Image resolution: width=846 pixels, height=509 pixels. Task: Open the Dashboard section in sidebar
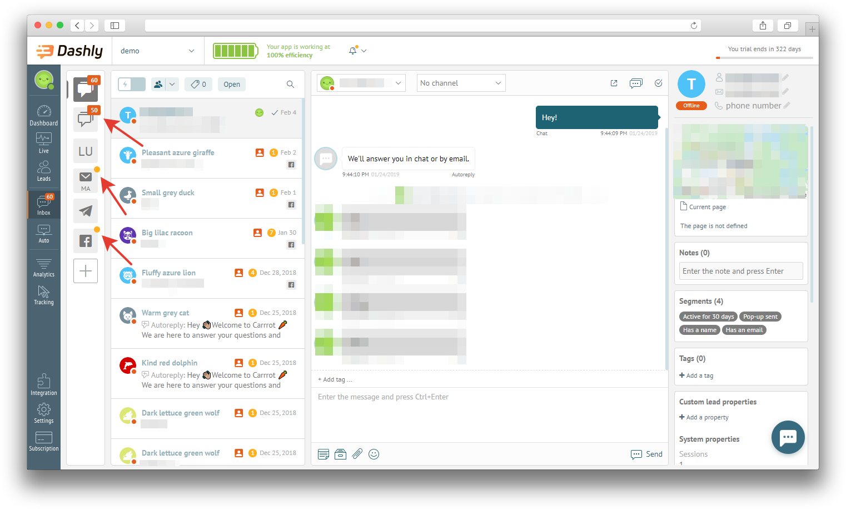(44, 116)
